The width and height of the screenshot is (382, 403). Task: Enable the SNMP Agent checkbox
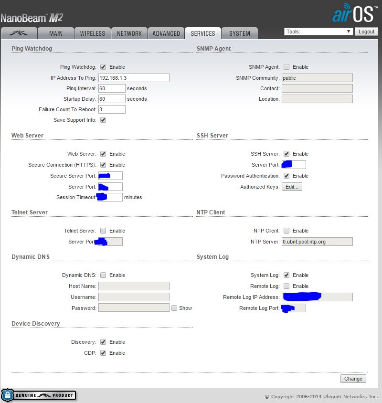(x=286, y=67)
